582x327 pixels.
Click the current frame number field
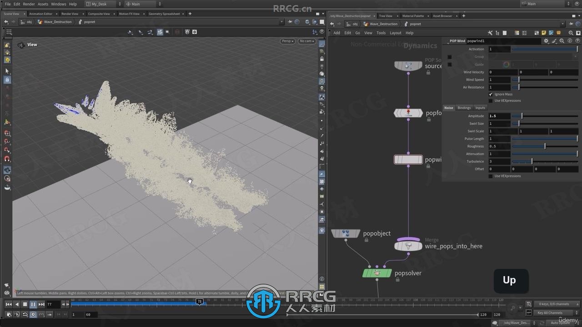coord(53,304)
